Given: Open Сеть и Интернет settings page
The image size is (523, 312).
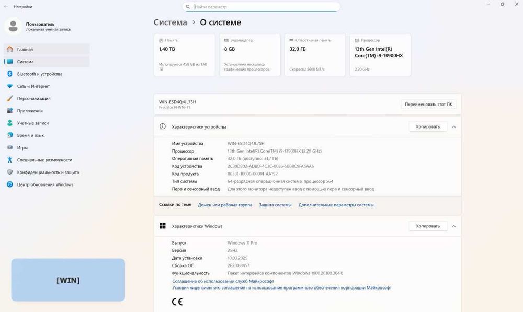Looking at the screenshot, I should (47, 86).
